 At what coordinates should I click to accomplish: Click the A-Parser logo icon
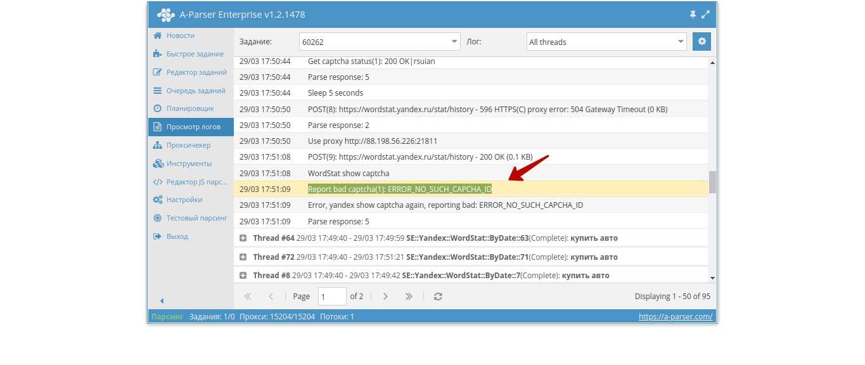click(165, 15)
